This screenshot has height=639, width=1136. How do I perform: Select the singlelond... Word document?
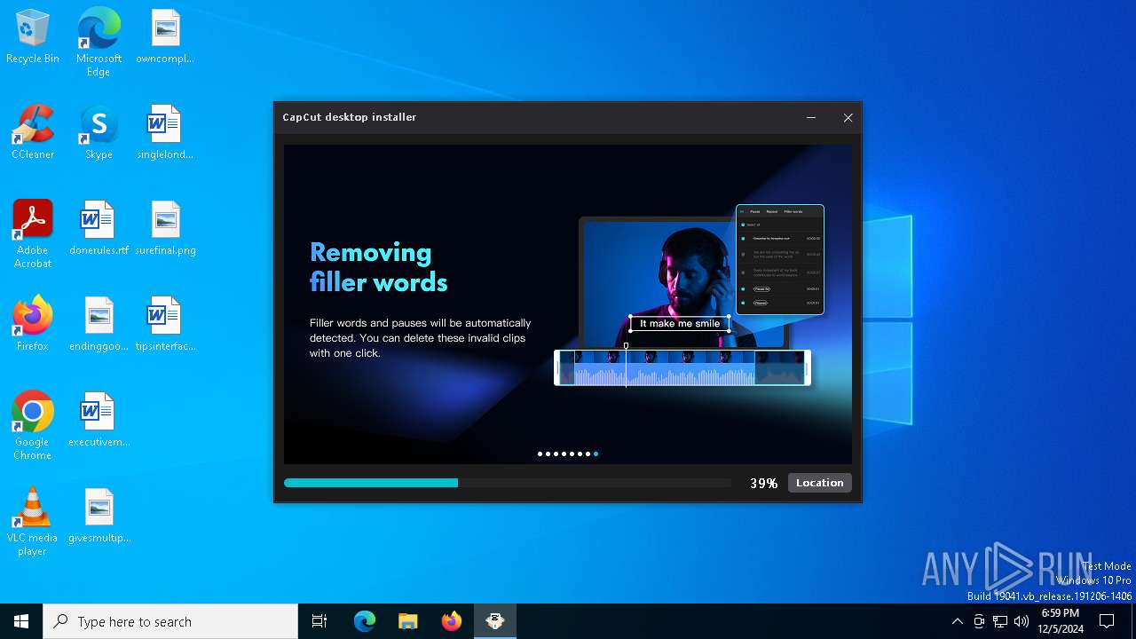pos(165,133)
